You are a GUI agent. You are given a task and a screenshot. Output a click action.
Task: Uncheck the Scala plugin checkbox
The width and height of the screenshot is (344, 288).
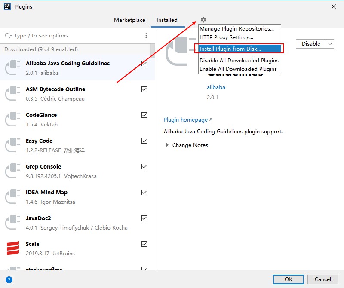[x=144, y=244]
